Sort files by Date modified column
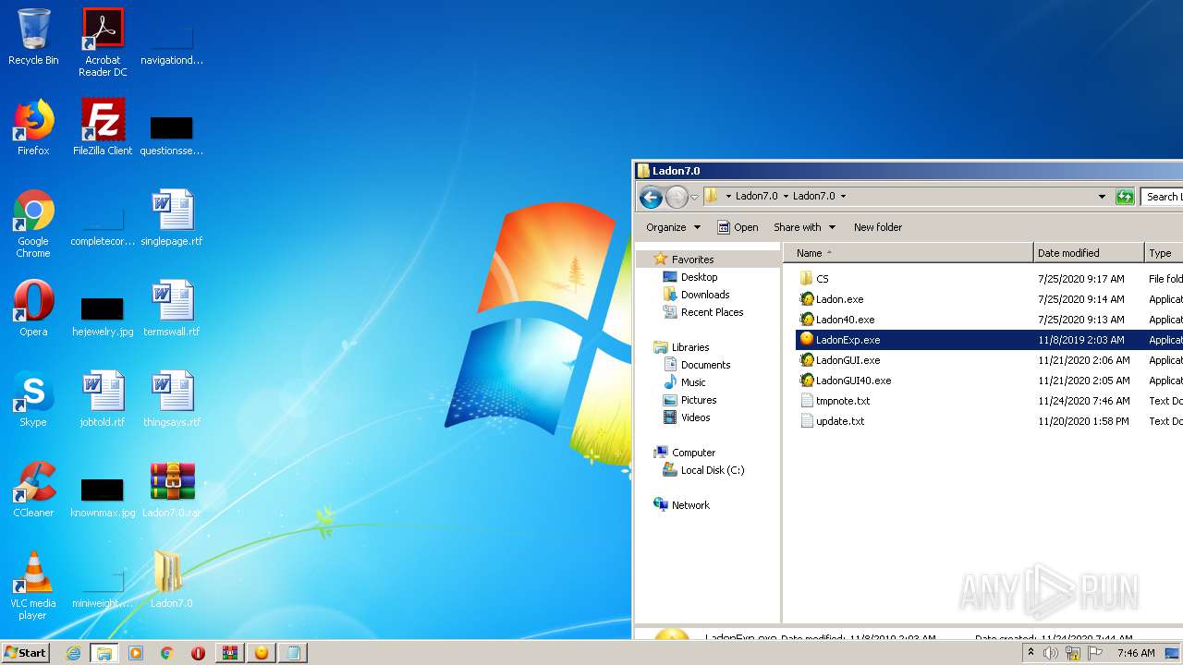Viewport: 1183px width, 665px height. click(x=1089, y=253)
